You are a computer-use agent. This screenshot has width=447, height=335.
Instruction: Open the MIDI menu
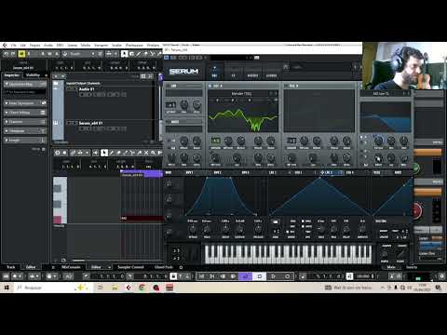point(60,46)
